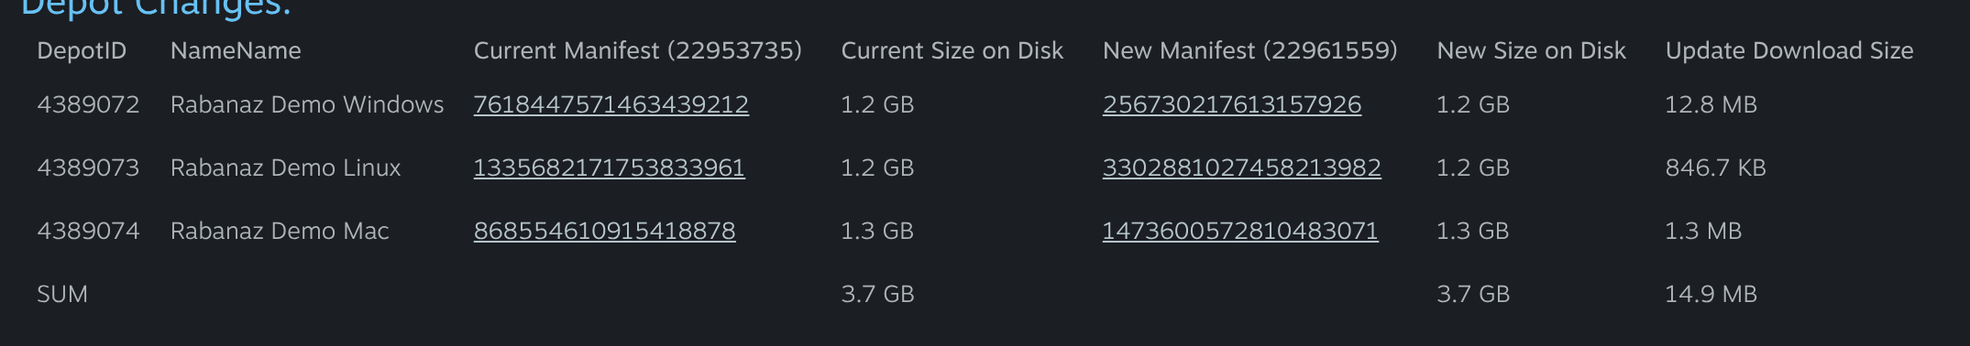The image size is (1970, 346).
Task: Click the Current Manifest column header
Action: pyautogui.click(x=637, y=50)
